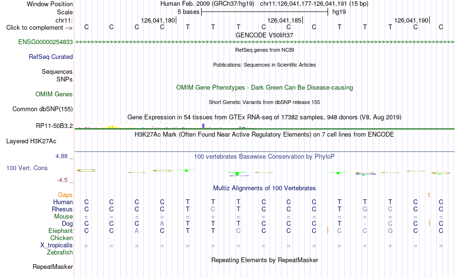Click the RP11-50B3.2 GTEx gene label
455x278 pixels.
pyautogui.click(x=54, y=126)
